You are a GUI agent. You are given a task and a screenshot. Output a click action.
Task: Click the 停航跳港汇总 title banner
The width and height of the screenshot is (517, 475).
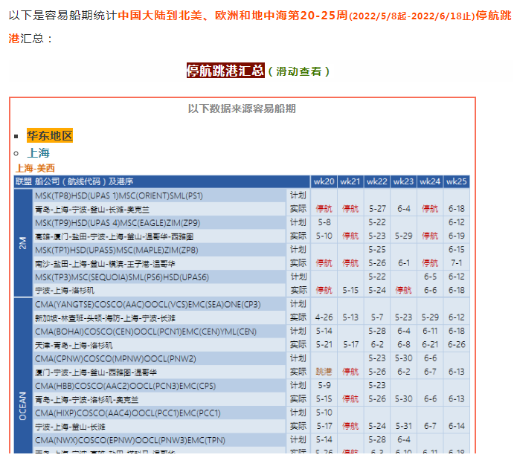(225, 71)
